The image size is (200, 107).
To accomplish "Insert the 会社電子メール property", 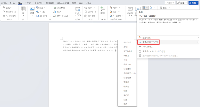I will pyautogui.click(x=127, y=73).
